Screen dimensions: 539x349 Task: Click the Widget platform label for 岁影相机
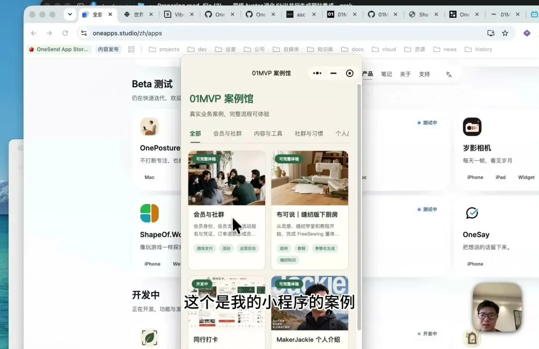[527, 177]
